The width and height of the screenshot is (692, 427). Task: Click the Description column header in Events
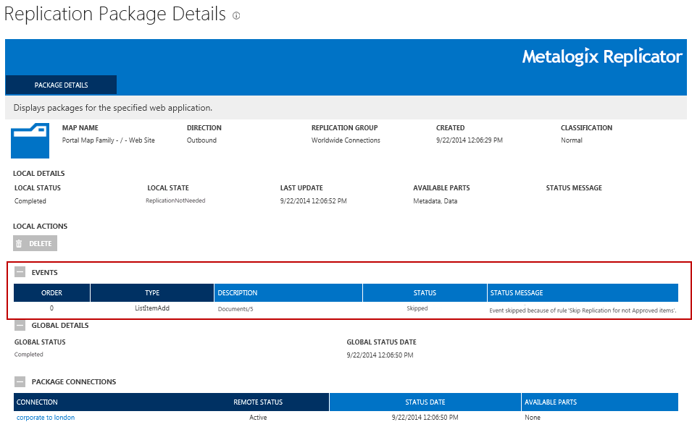click(238, 293)
